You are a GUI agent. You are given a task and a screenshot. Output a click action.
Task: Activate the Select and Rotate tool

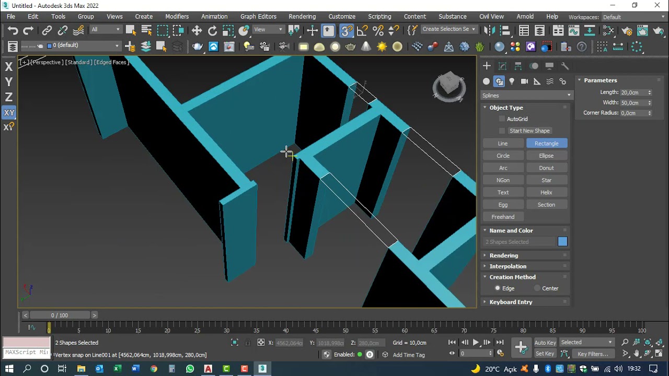pyautogui.click(x=212, y=31)
